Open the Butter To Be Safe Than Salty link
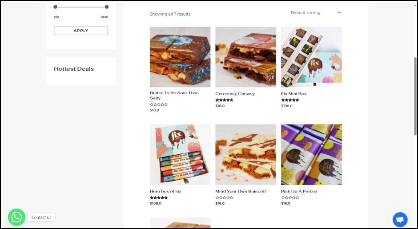 174,96
